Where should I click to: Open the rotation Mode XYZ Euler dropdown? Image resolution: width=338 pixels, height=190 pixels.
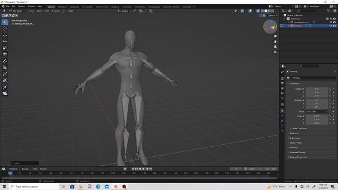[x=317, y=112]
